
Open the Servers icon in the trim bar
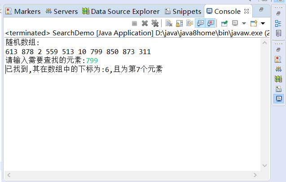click(278, 69)
